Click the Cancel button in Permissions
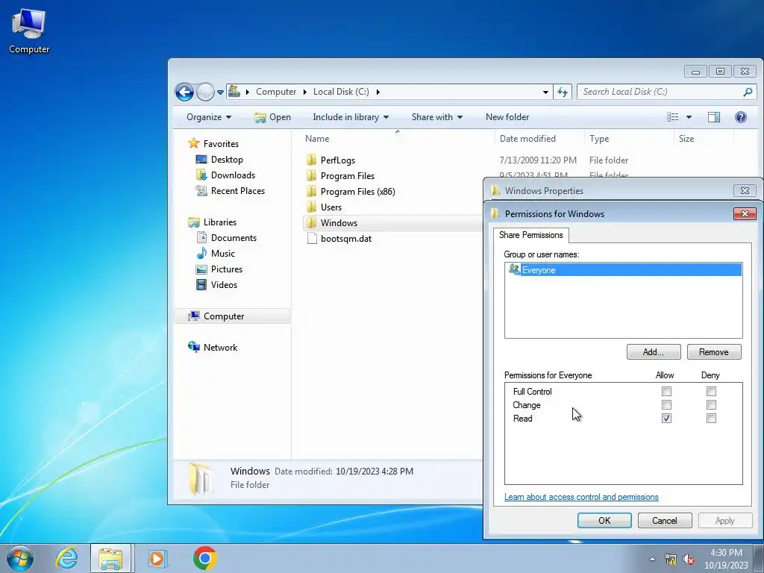 click(665, 520)
